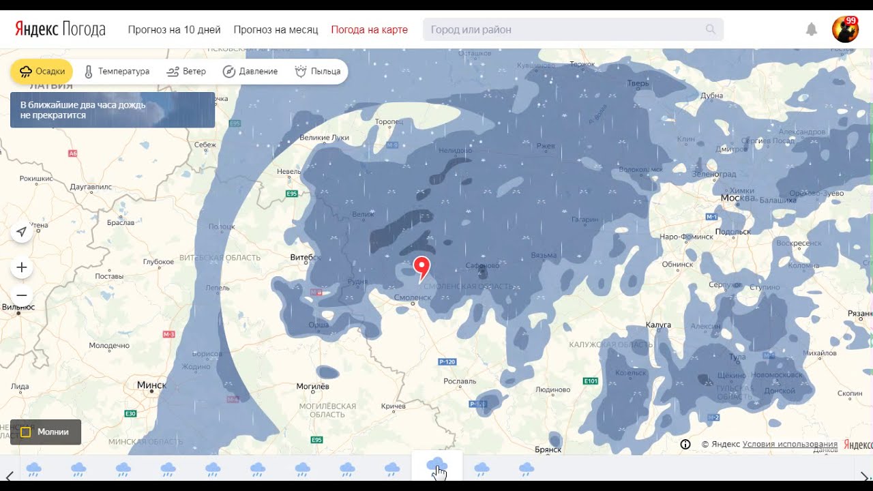Open Прогноз на месяц

pos(276,29)
